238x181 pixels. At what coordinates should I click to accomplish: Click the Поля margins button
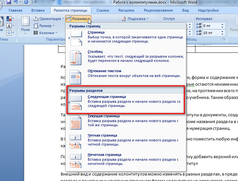point(25,25)
